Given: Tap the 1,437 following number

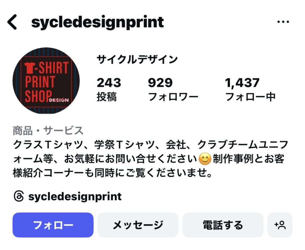Looking at the screenshot, I should point(242,83).
